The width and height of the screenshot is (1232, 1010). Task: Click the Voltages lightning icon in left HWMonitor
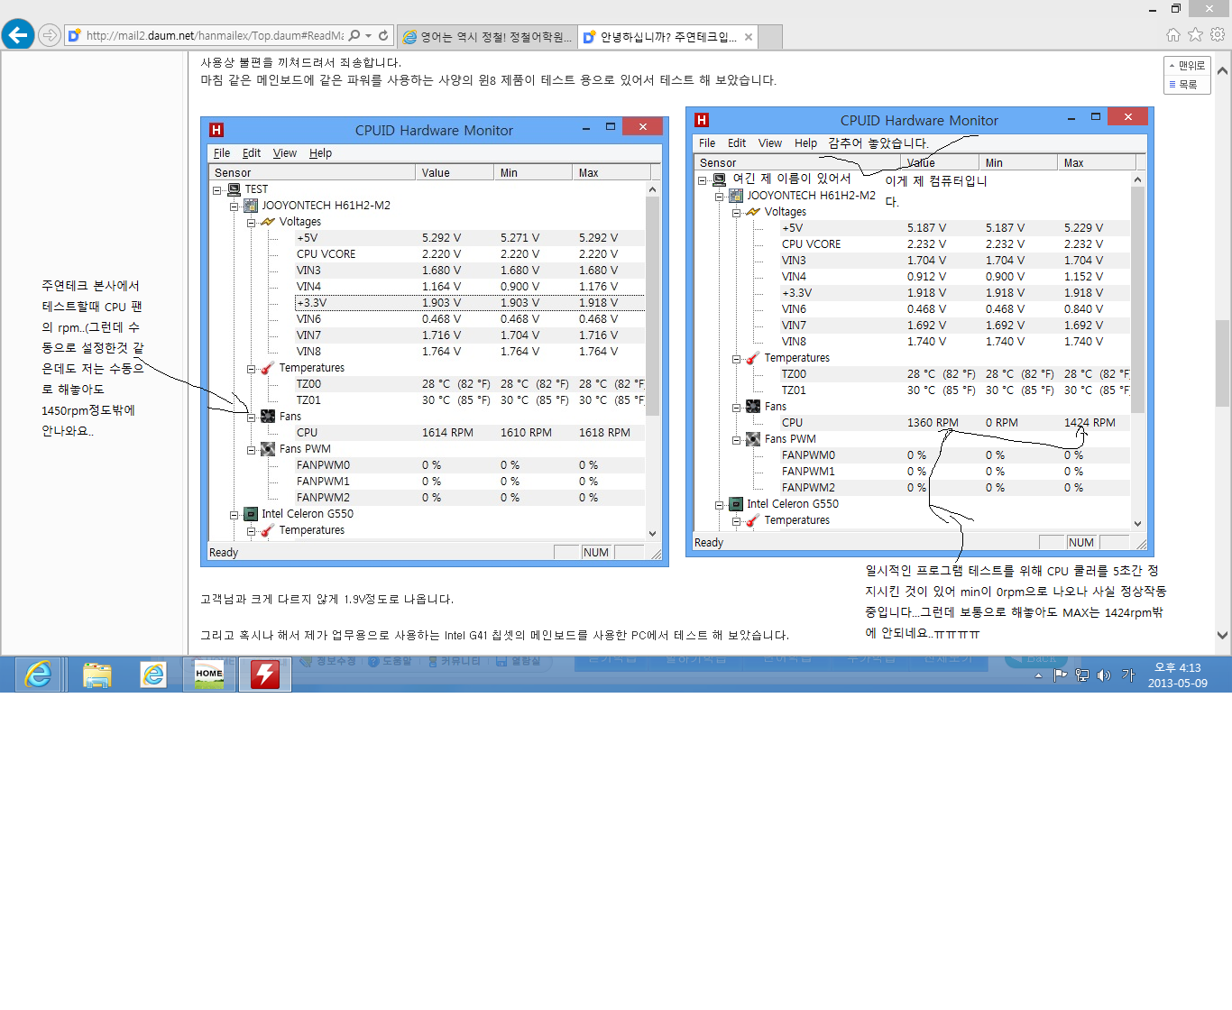268,222
